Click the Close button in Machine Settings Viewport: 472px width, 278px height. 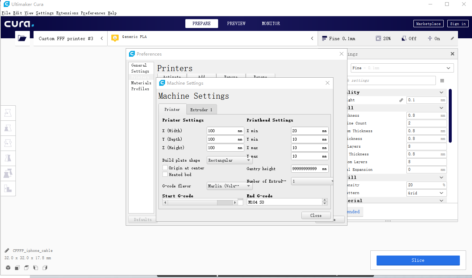click(316, 215)
